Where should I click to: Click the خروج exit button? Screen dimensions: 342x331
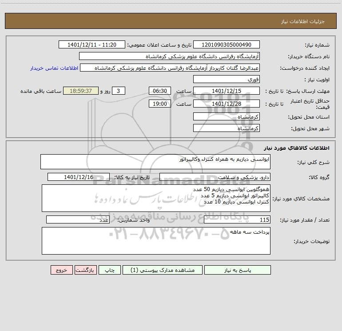(61, 270)
